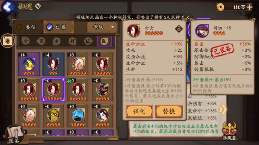Switch to position 伍 tab
This screenshot has width=259, height=145.
[x=88, y=41]
